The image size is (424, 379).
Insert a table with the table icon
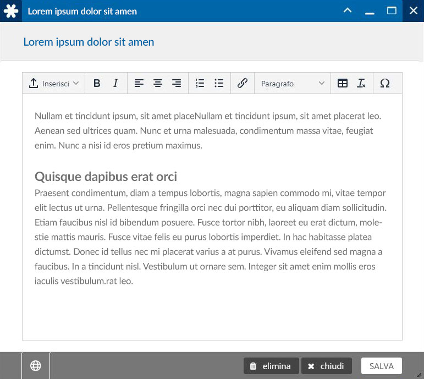click(x=343, y=83)
